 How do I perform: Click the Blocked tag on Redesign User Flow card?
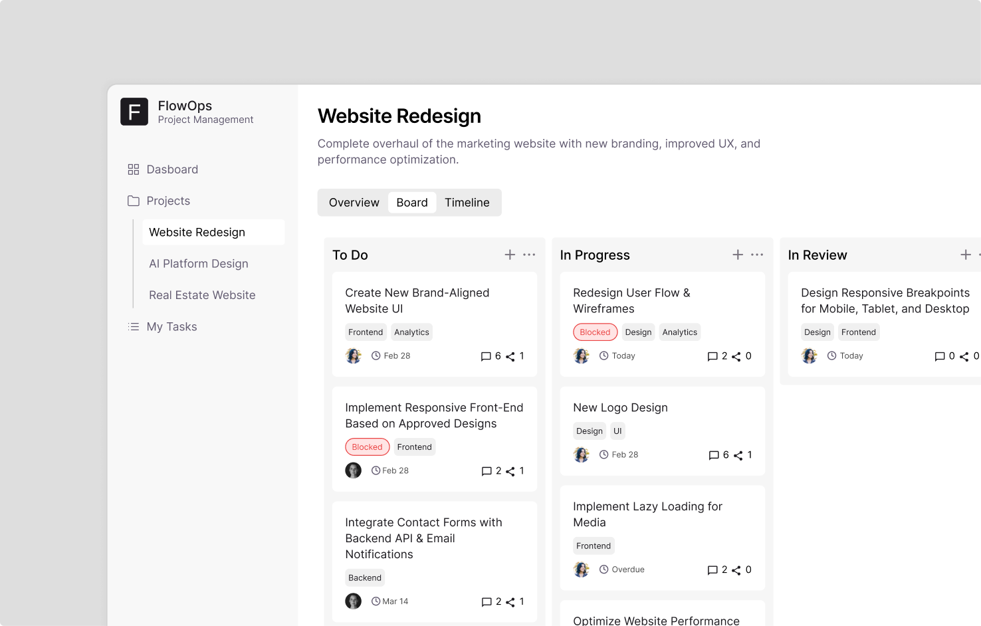[595, 332]
